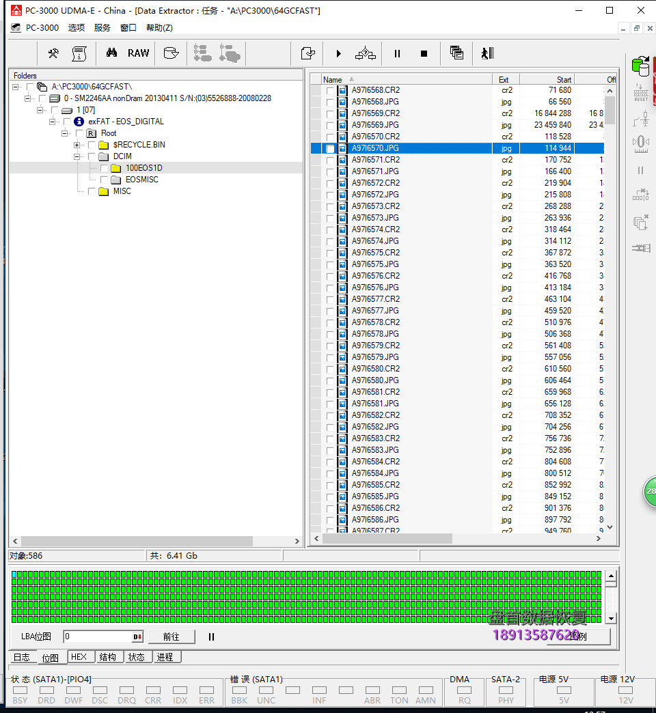Viewport: 656px width, 713px height.
Task: Select the EOSMISC folder in tree
Action: click(142, 180)
